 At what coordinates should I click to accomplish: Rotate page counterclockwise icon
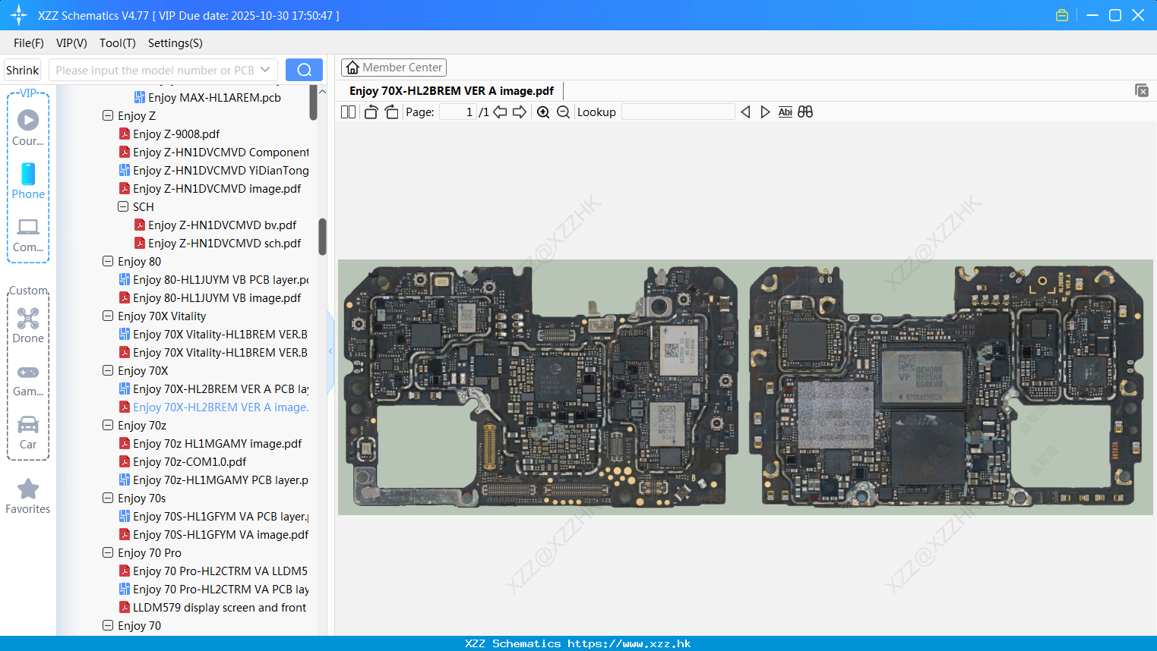coord(371,112)
